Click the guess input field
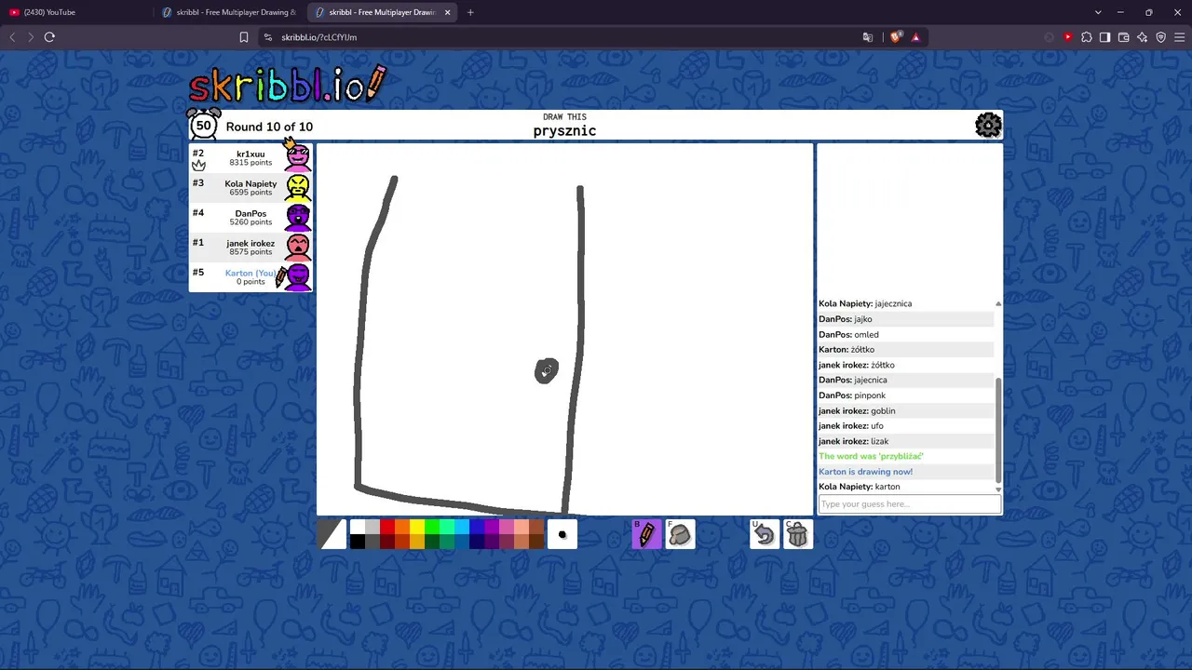This screenshot has width=1192, height=670. click(x=909, y=504)
